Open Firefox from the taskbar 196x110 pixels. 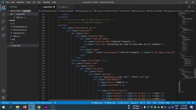[24, 107]
